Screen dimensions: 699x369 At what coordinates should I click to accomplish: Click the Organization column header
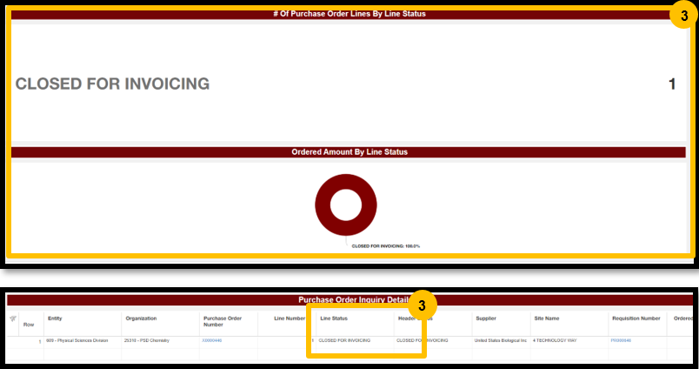142,319
